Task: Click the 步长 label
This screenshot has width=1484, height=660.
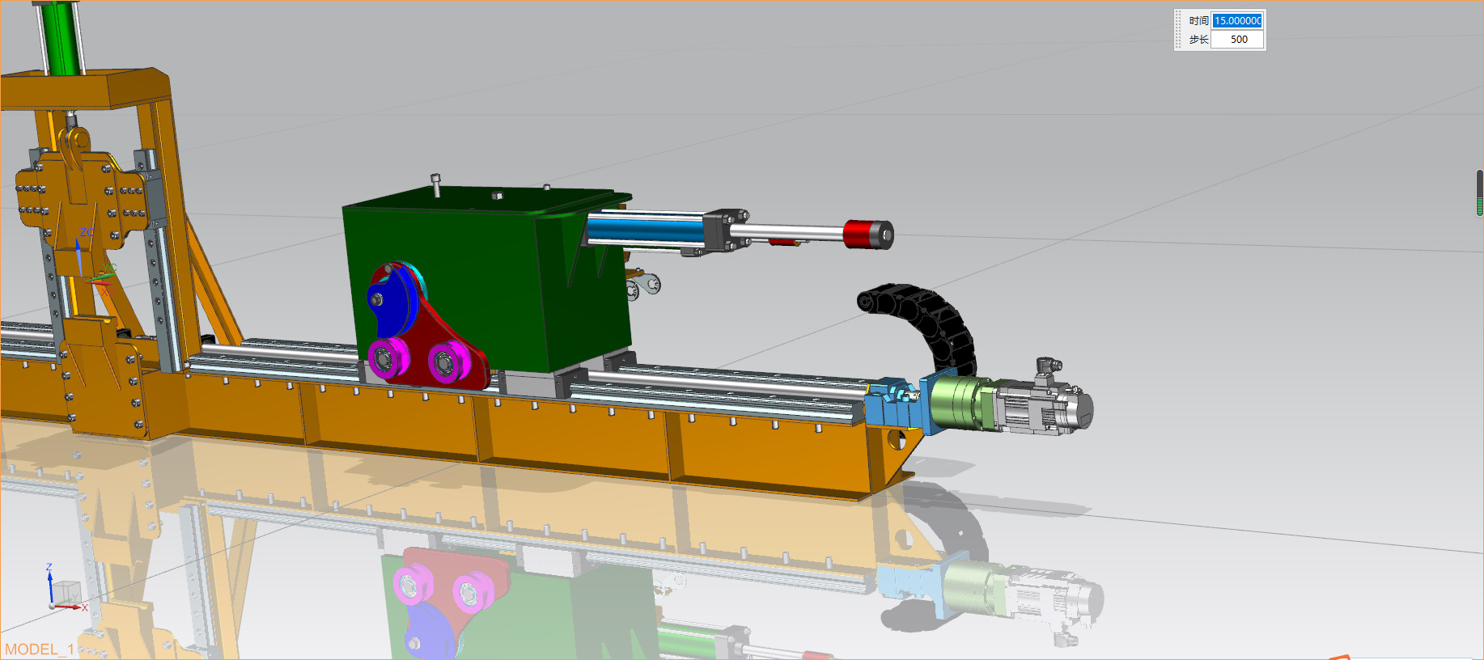Action: [x=1198, y=40]
